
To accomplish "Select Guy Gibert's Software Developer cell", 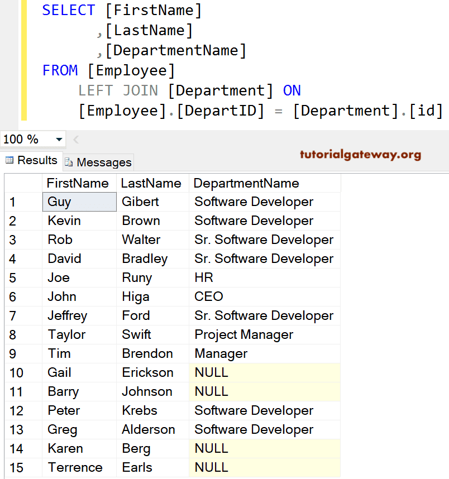I will coord(265,202).
